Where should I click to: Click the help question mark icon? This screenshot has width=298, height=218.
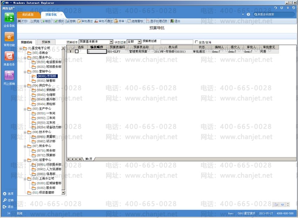point(248,14)
